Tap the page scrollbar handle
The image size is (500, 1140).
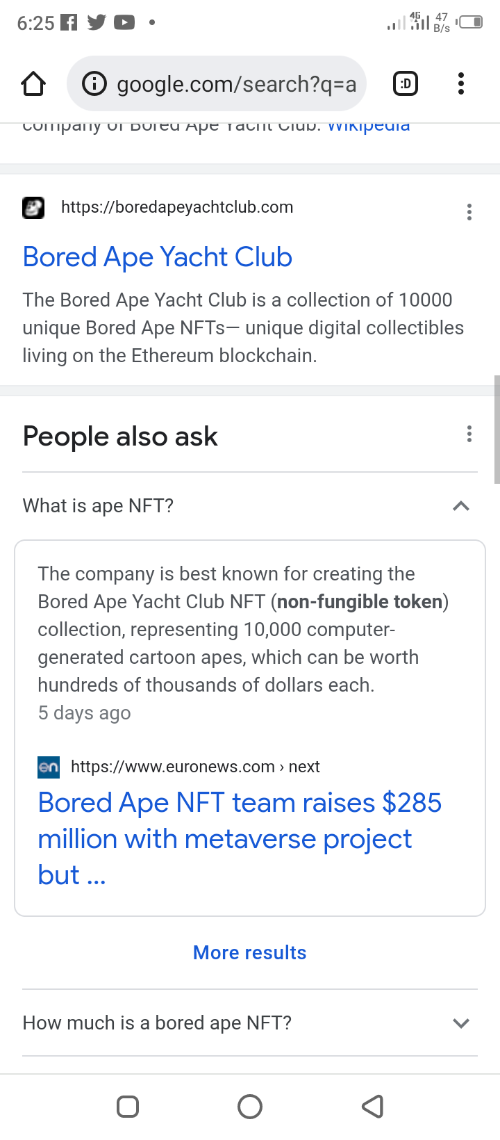coord(497,429)
